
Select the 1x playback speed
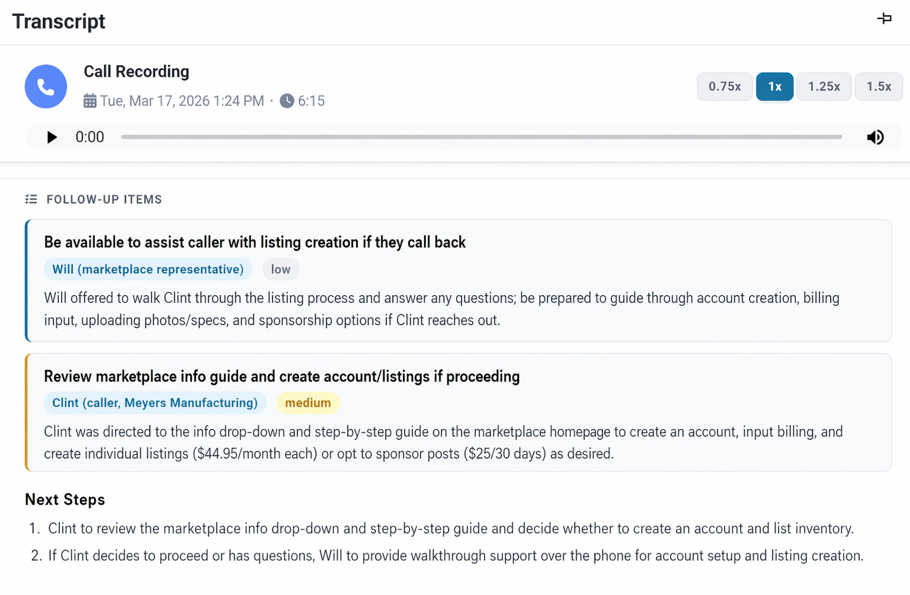pos(774,87)
